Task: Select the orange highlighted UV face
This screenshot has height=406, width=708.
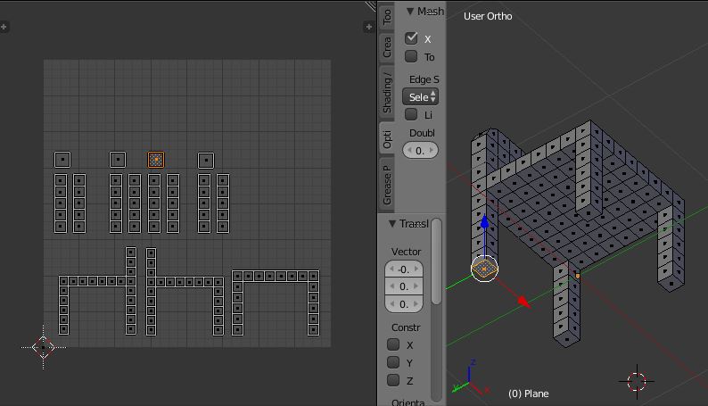Action: (156, 160)
